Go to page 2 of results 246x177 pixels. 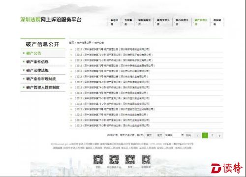(x=212, y=135)
